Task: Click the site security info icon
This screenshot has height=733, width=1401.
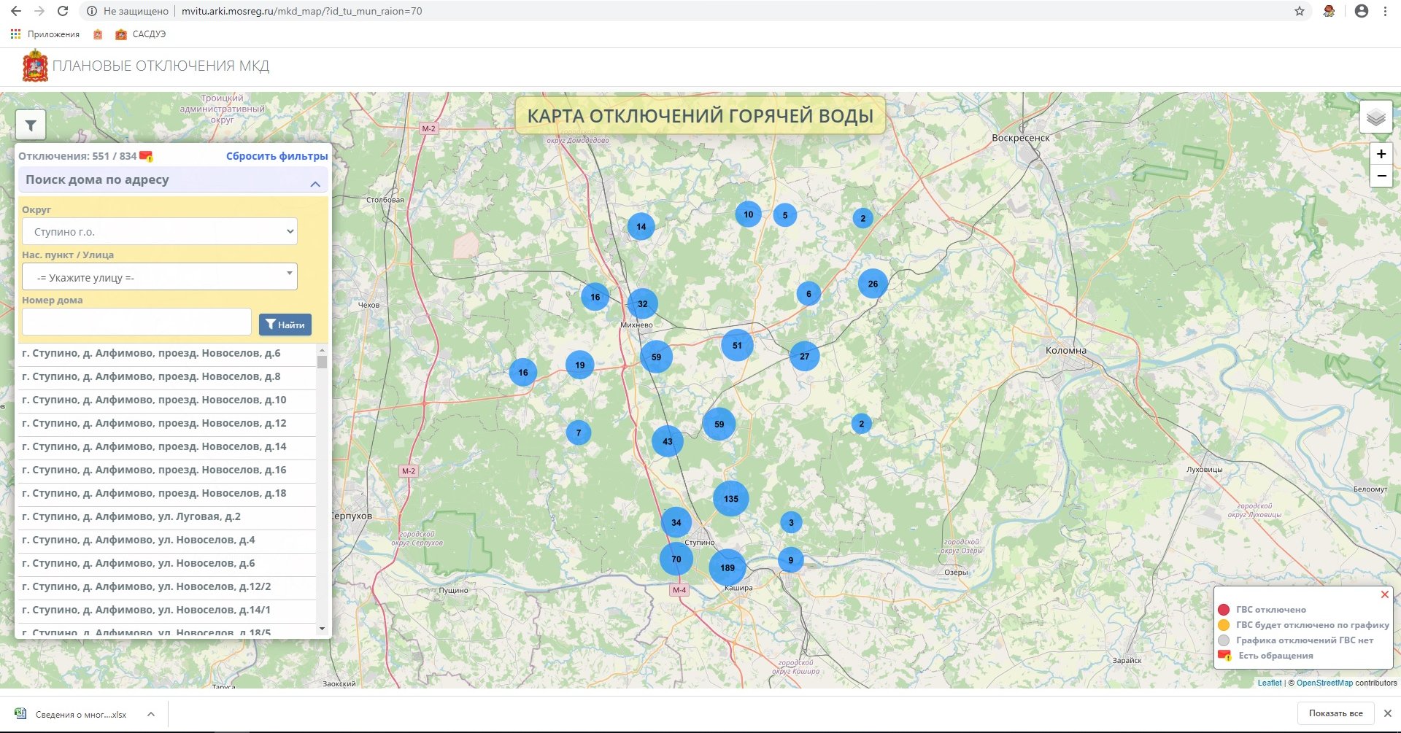Action: (92, 11)
